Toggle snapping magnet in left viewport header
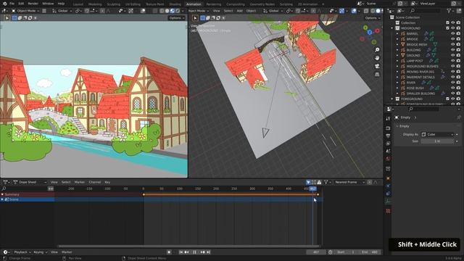 pyautogui.click(x=87, y=11)
